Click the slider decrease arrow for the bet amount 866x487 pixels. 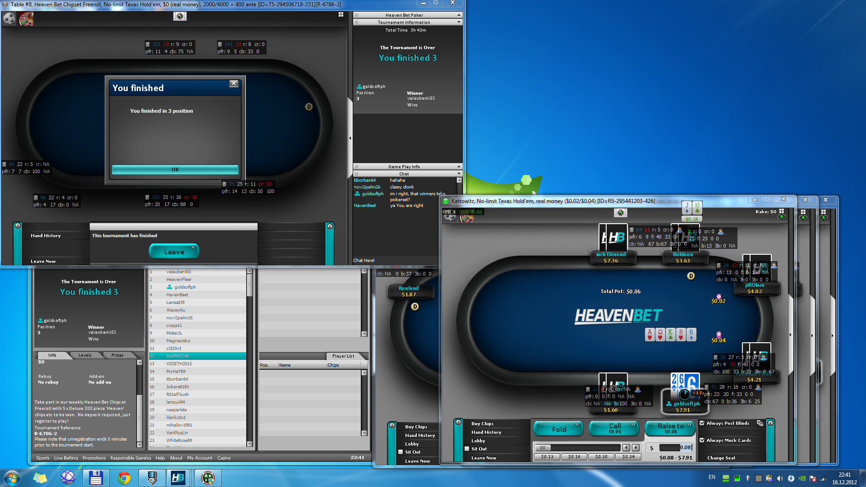pyautogui.click(x=626, y=448)
